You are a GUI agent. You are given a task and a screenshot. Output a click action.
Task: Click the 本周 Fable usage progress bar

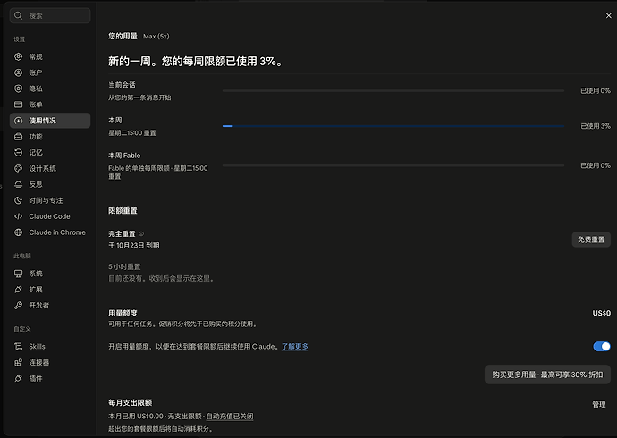coord(393,165)
